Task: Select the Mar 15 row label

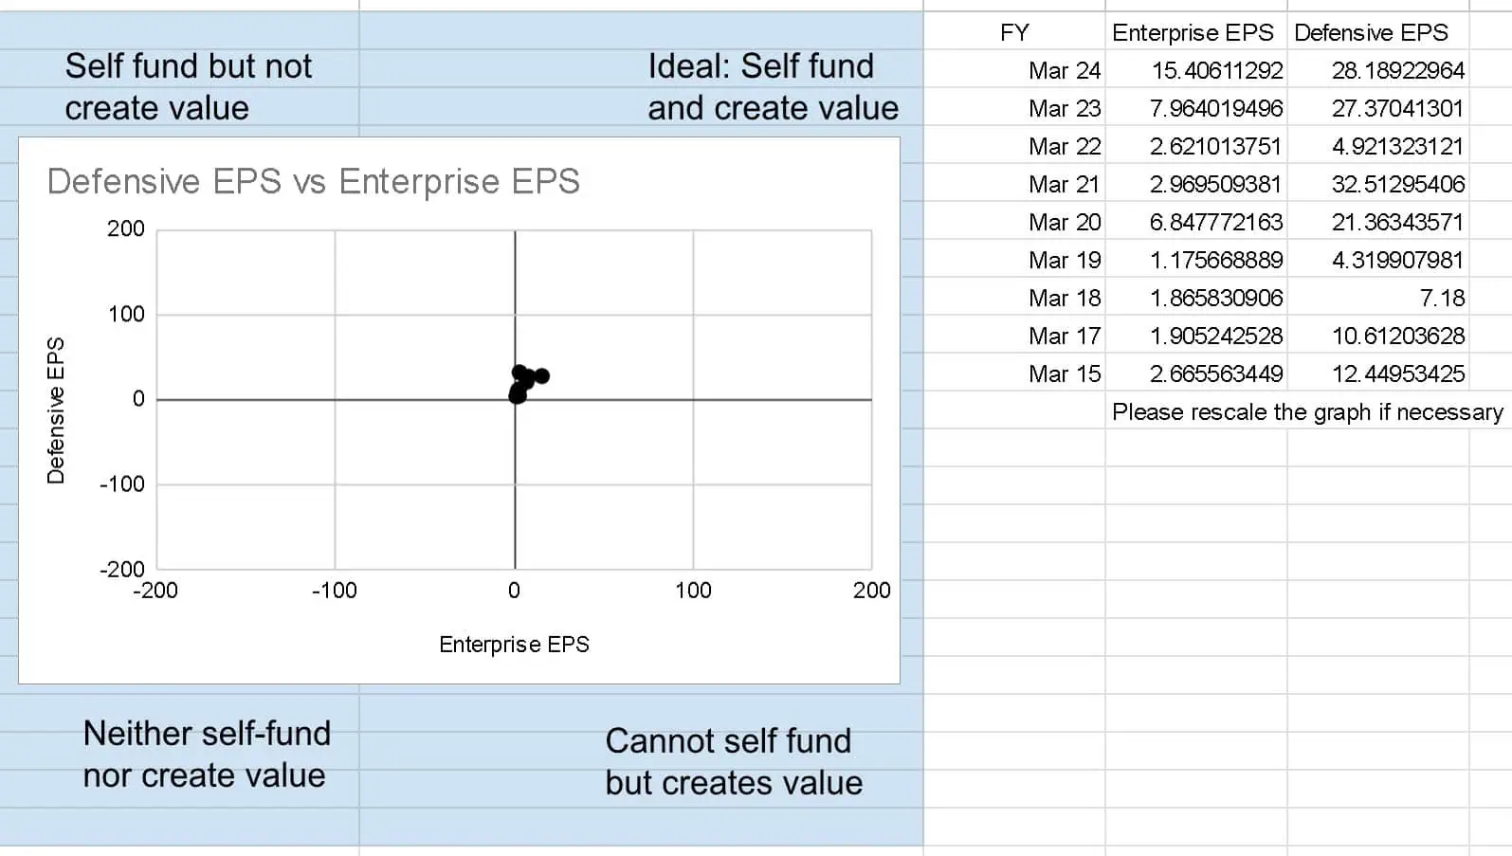Action: pyautogui.click(x=1065, y=373)
